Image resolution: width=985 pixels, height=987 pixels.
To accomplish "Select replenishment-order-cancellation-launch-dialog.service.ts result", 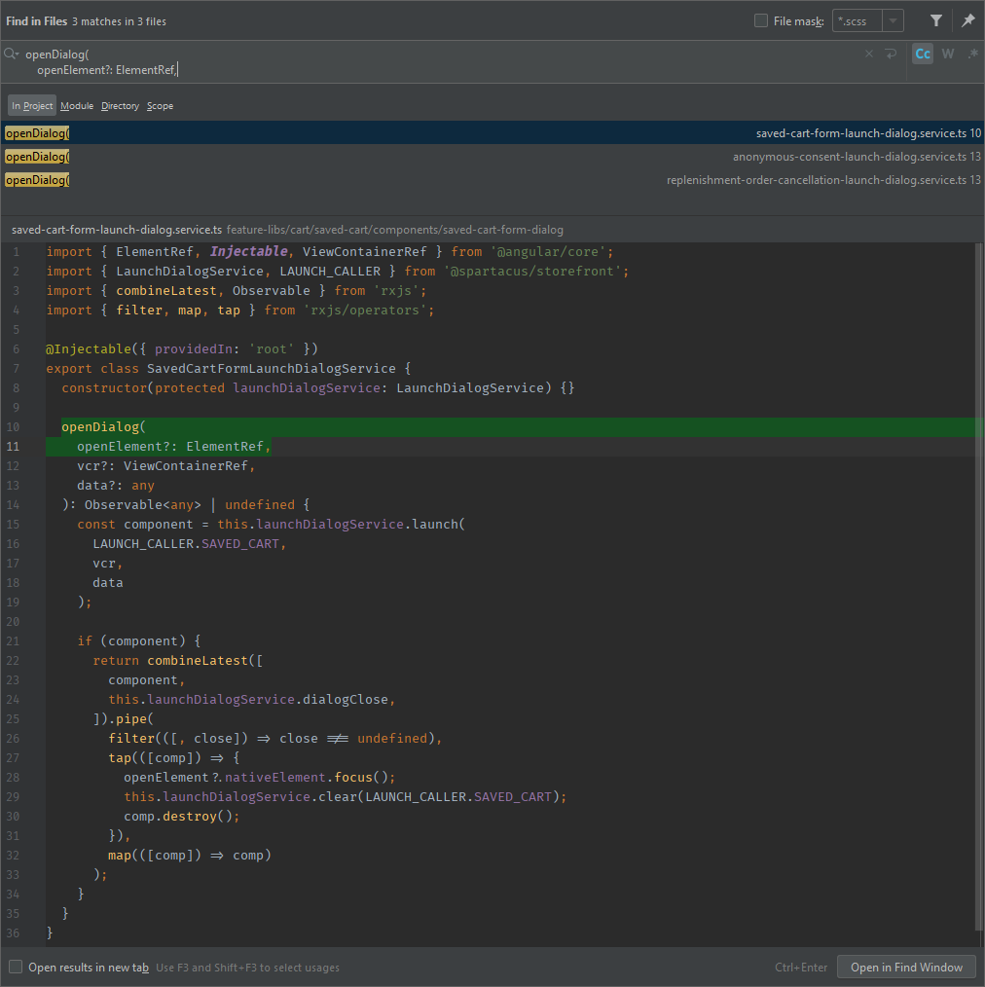I will 492,180.
